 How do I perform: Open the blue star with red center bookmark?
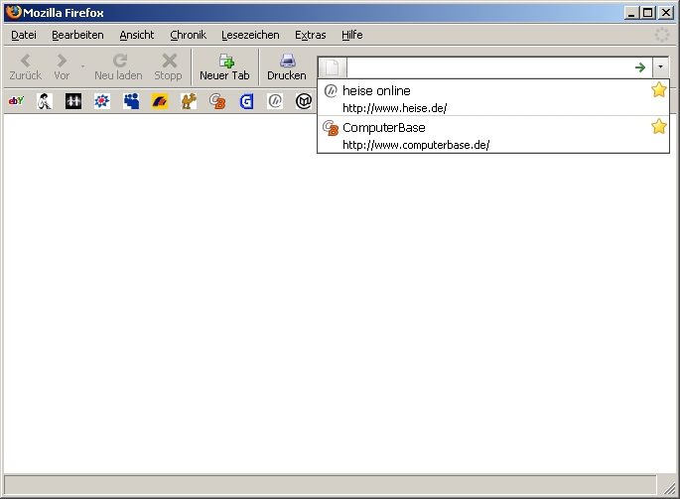(x=102, y=101)
